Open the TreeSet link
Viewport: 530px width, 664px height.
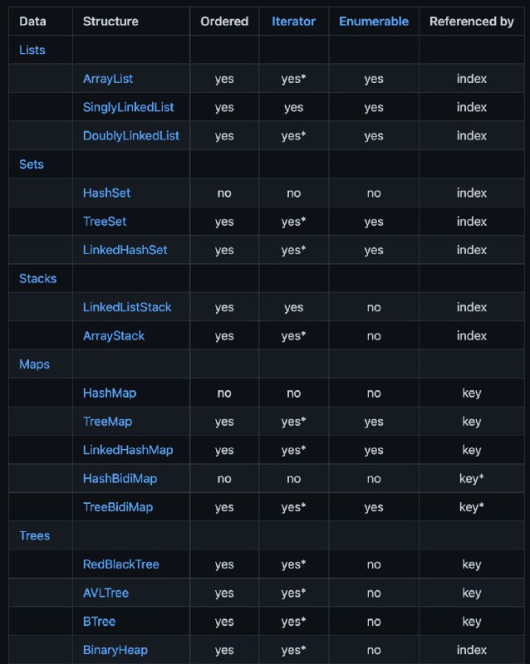click(x=105, y=222)
